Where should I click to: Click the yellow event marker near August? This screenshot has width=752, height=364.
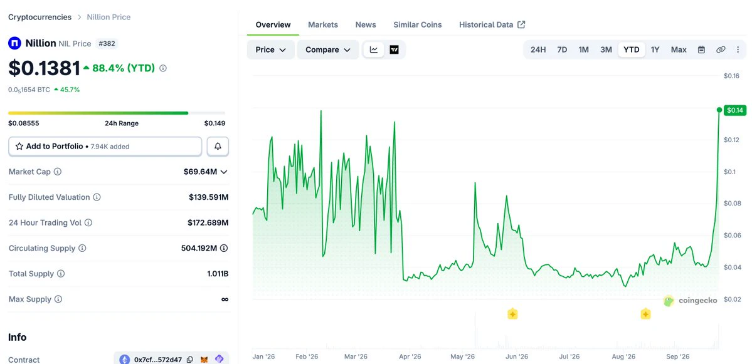[645, 314]
